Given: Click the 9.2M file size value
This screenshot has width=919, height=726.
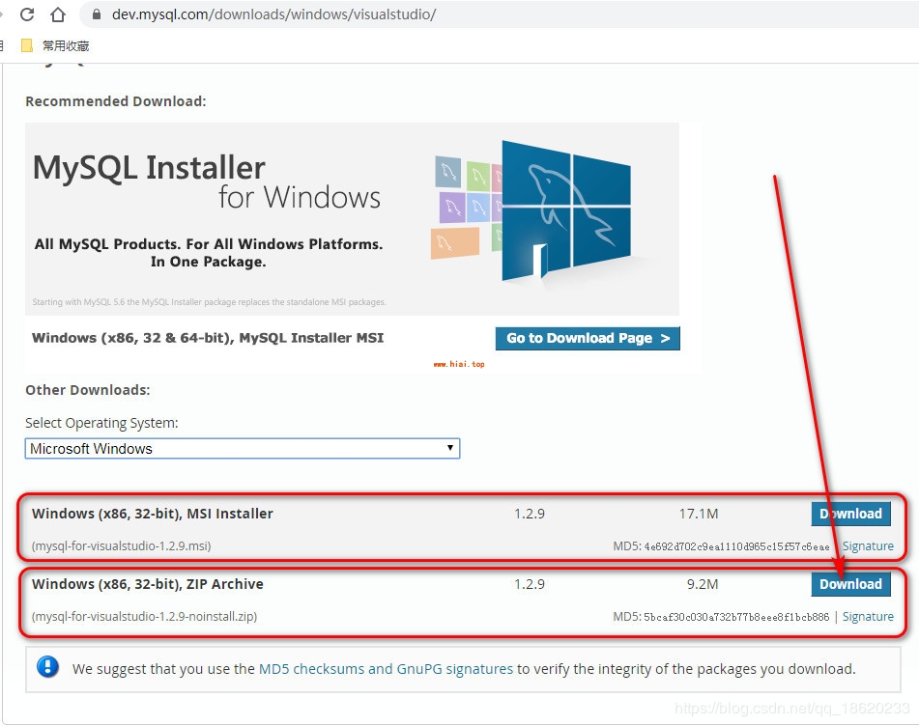Looking at the screenshot, I should (703, 584).
